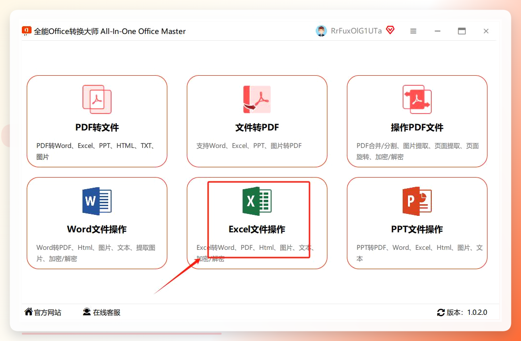Open Word文件操作 heading

tap(97, 229)
